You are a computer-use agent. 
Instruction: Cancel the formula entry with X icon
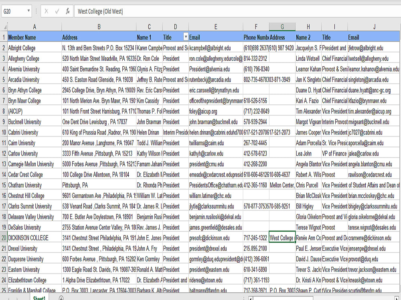(x=46, y=11)
